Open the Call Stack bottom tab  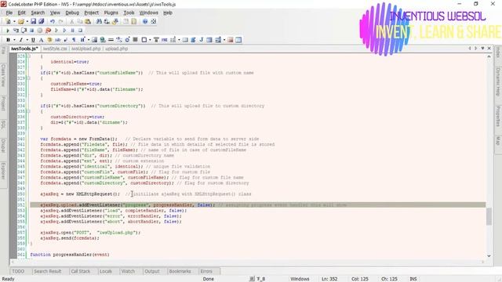(80, 271)
